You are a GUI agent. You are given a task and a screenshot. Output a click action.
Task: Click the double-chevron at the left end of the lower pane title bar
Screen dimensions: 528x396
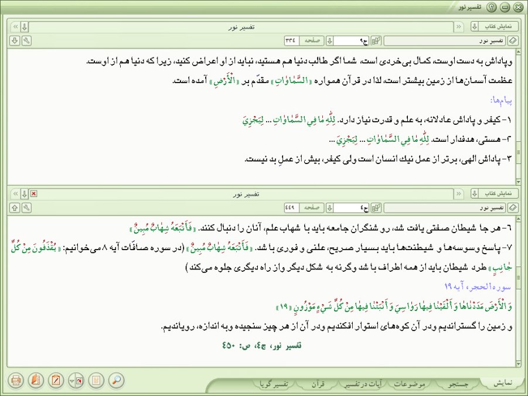pyautogui.click(x=15, y=194)
